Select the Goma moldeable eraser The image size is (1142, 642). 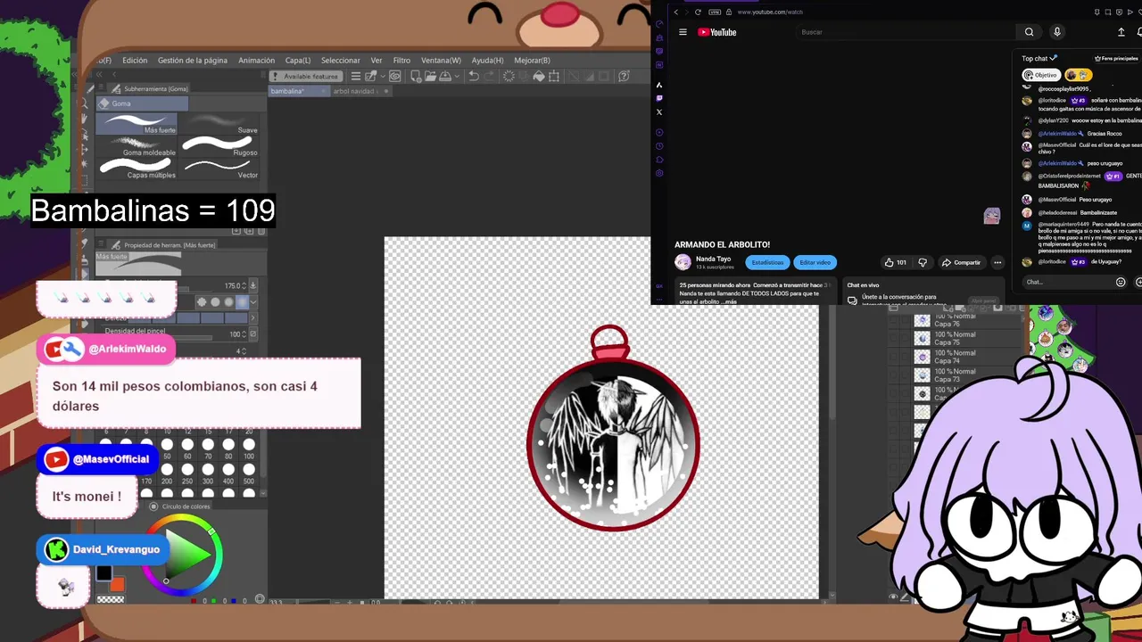[x=137, y=146]
